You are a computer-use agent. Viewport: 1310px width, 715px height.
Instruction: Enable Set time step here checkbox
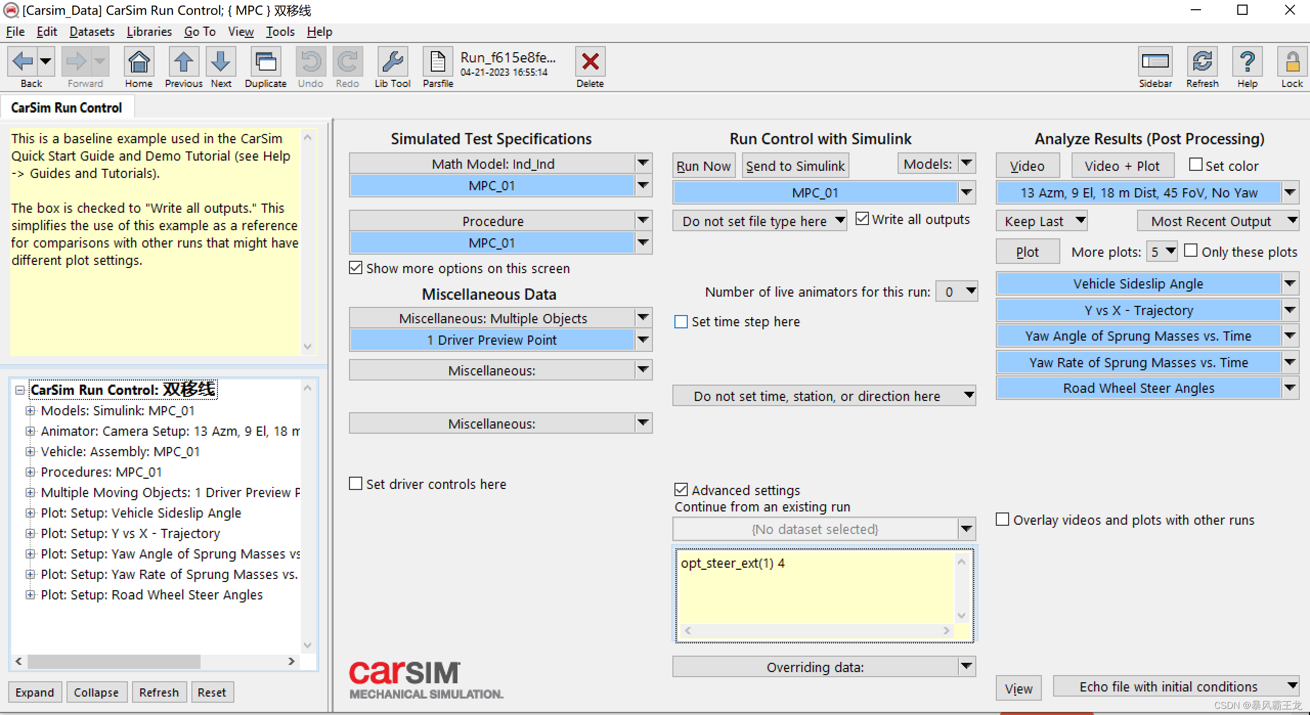(x=681, y=322)
